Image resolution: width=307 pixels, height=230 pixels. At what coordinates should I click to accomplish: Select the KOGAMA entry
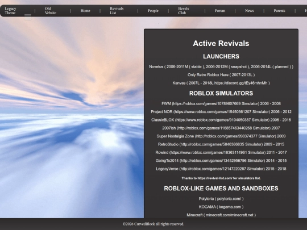point(221,207)
